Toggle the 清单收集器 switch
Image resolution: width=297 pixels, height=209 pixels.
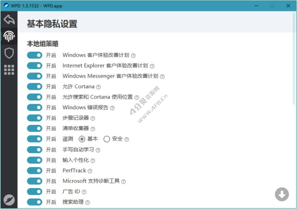point(35,129)
